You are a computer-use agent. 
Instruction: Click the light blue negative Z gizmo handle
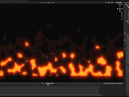click(x=120, y=11)
